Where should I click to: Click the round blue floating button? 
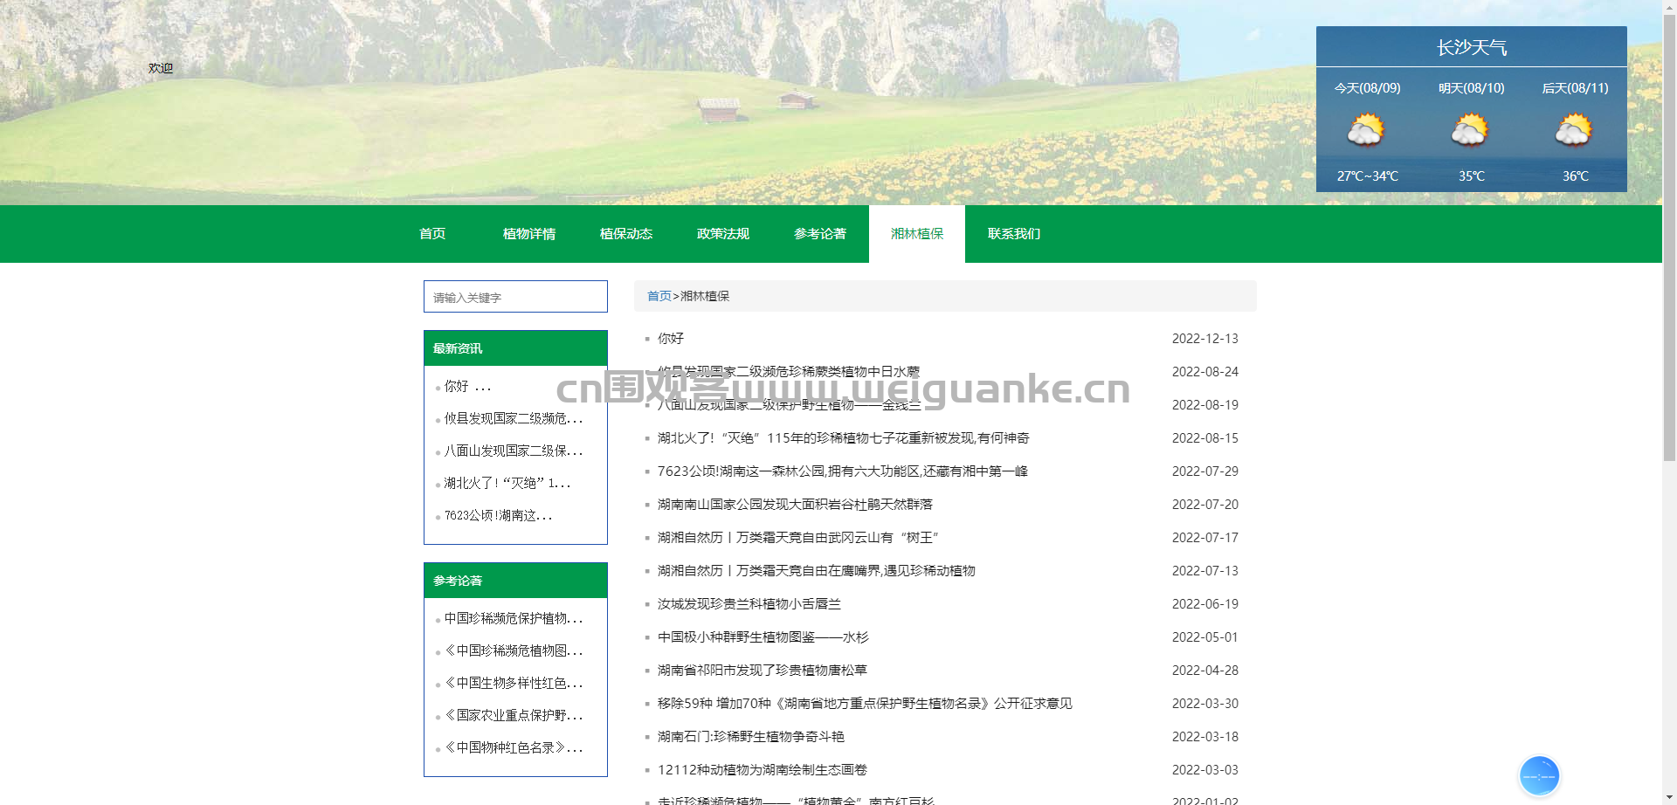1539,775
